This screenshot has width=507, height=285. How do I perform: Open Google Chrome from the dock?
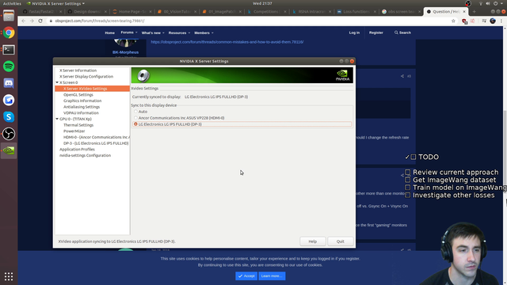[9, 32]
